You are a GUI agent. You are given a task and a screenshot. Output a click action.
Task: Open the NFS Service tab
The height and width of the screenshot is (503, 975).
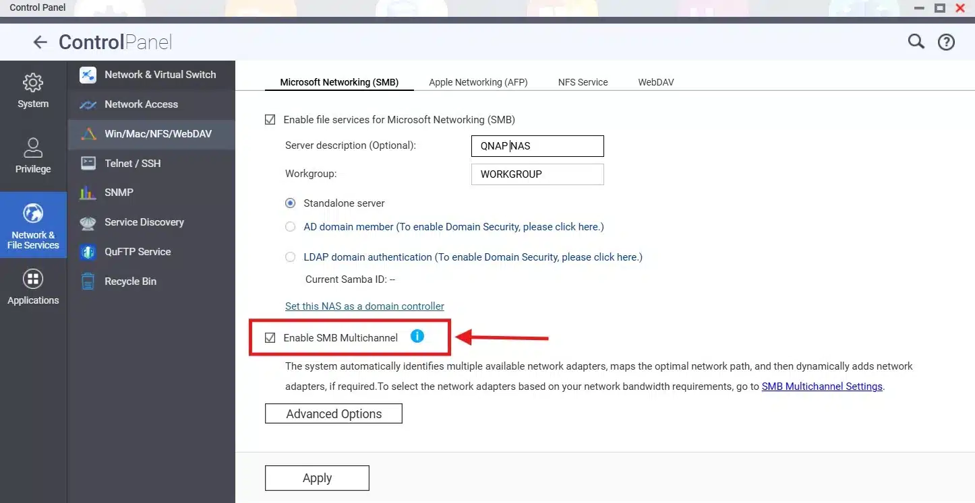coord(583,81)
